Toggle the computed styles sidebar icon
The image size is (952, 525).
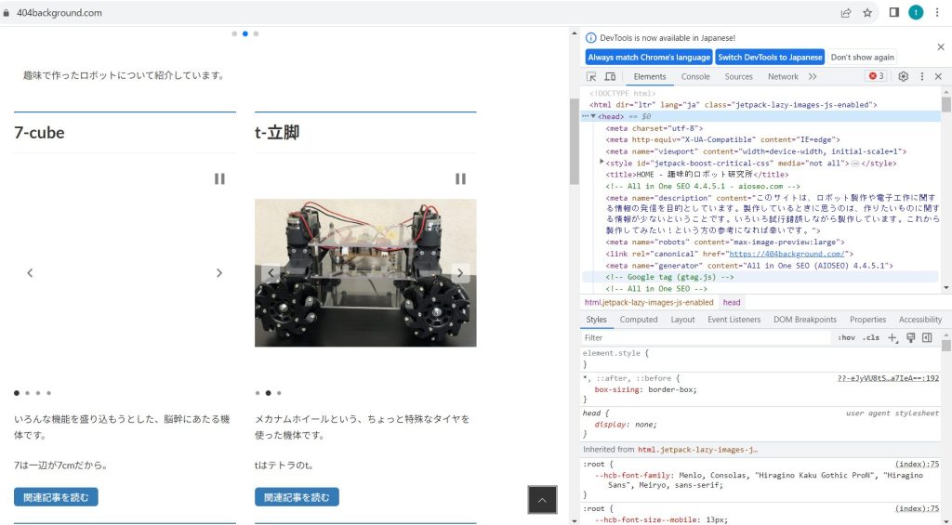(927, 337)
